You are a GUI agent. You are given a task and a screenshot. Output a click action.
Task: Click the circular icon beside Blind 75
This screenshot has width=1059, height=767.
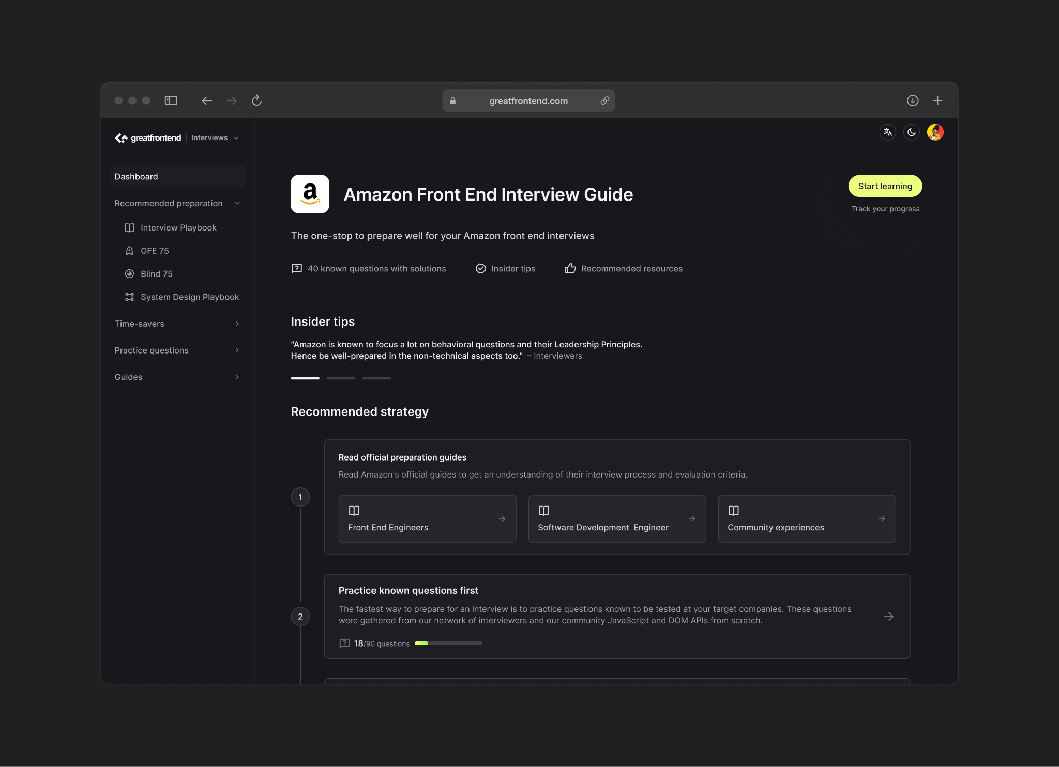click(x=129, y=274)
